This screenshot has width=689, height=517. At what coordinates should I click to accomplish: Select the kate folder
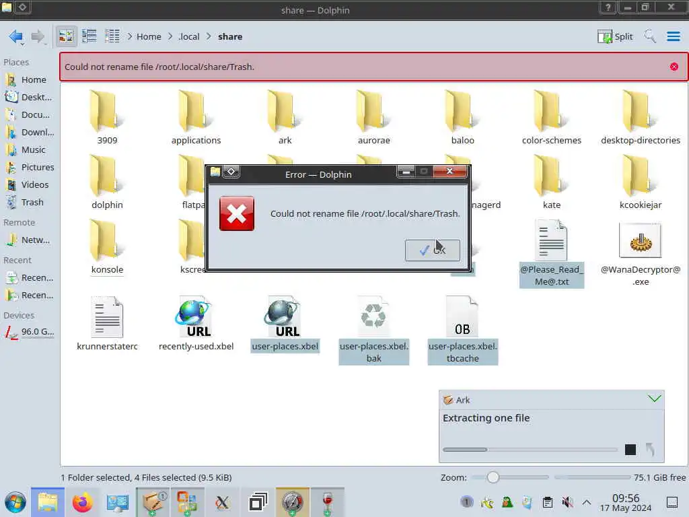coord(552,182)
